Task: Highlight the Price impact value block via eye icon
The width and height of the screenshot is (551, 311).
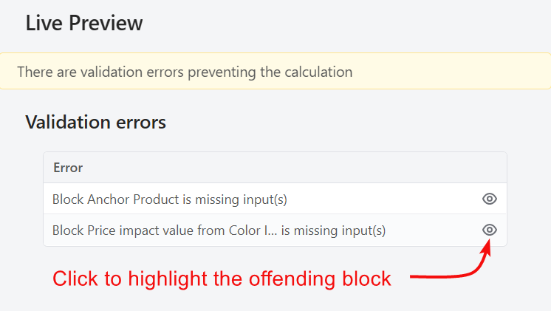Action: (x=489, y=230)
